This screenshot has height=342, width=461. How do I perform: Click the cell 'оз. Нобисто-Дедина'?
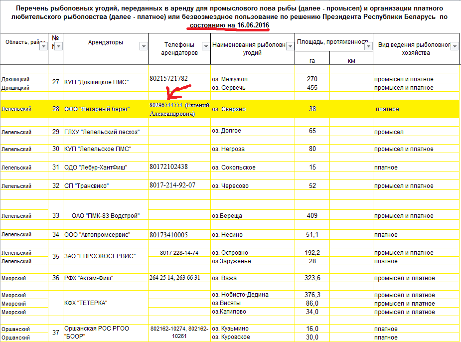240,295
